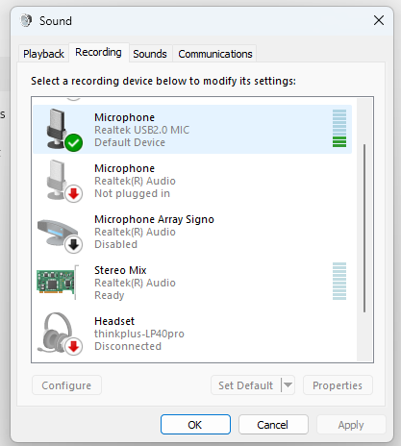Open the Communications tab
The width and height of the screenshot is (401, 446).
215,54
